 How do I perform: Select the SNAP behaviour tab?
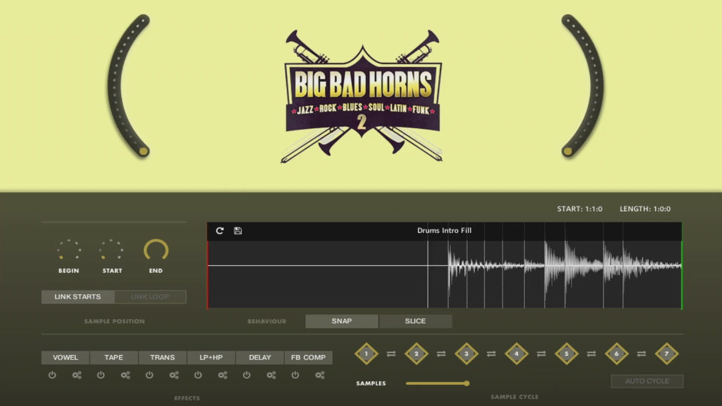click(x=342, y=321)
